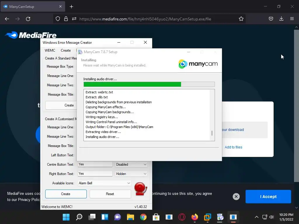
Task: Minimize the ManyCam Setup window
Action: pyautogui.click(x=189, y=52)
